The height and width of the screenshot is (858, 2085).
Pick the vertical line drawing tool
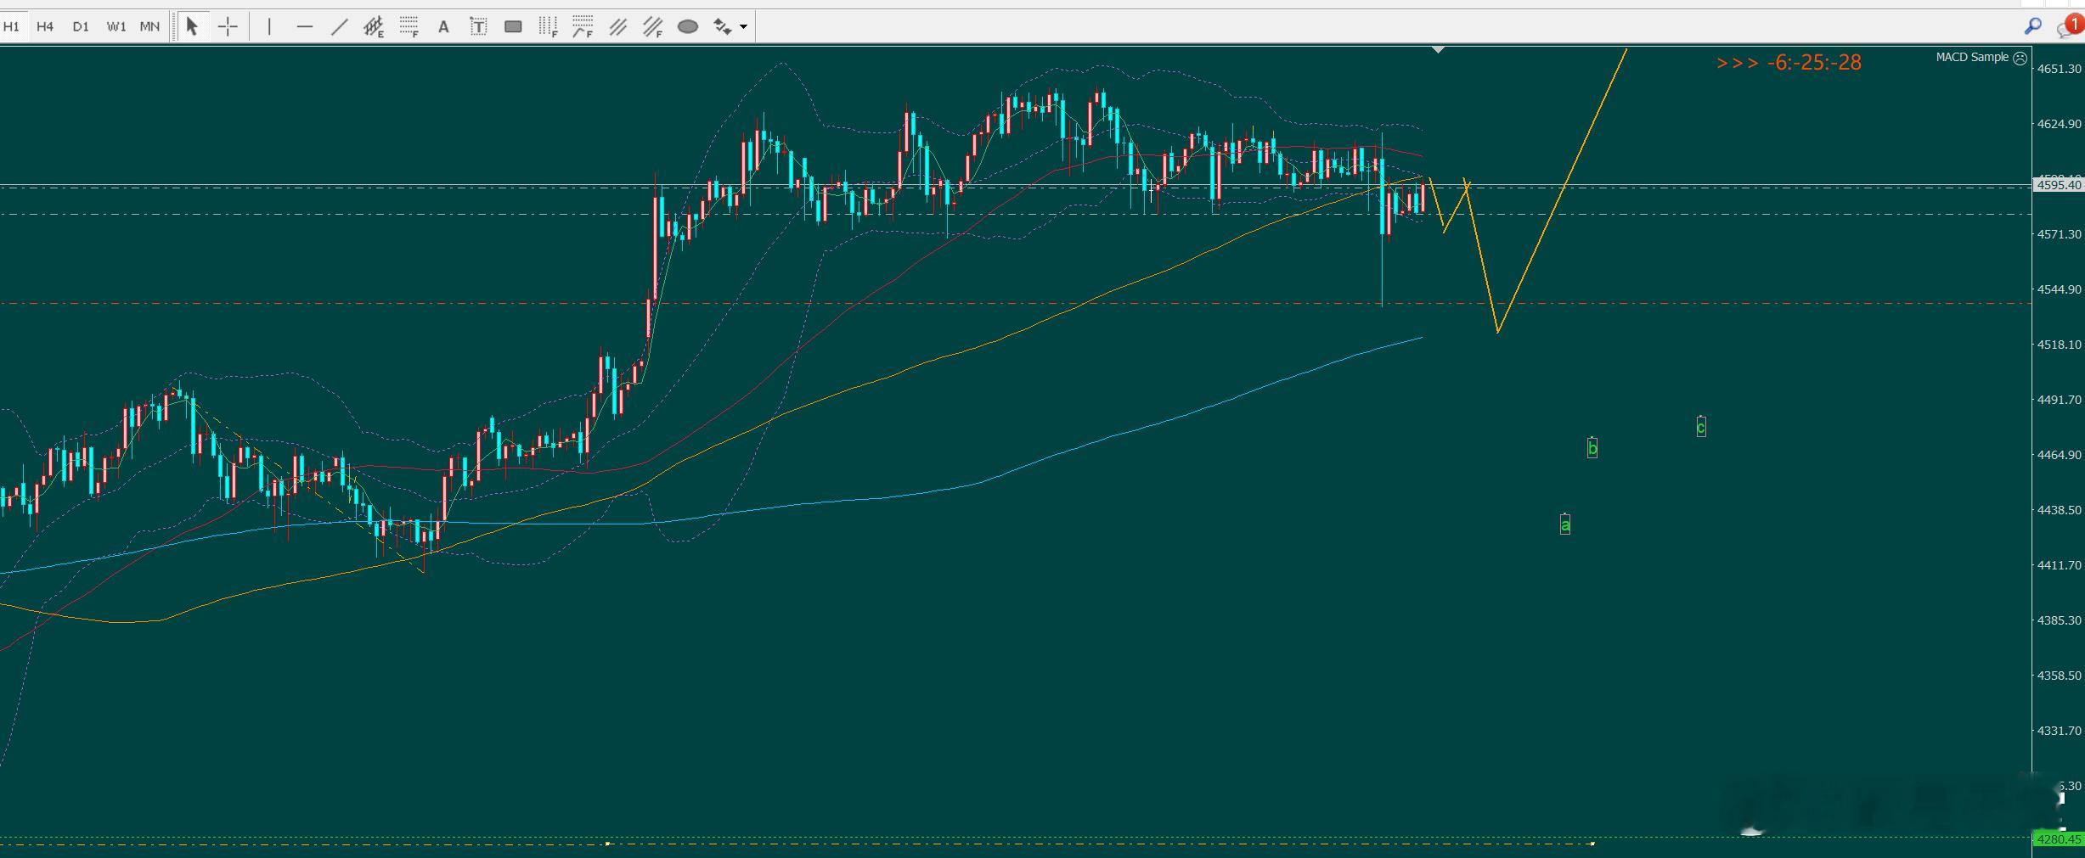269,27
